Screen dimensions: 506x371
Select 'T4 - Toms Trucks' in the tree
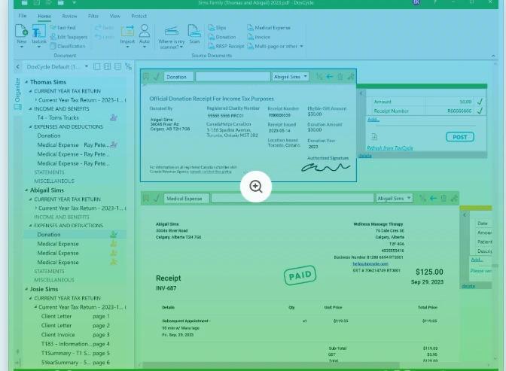tap(58, 117)
